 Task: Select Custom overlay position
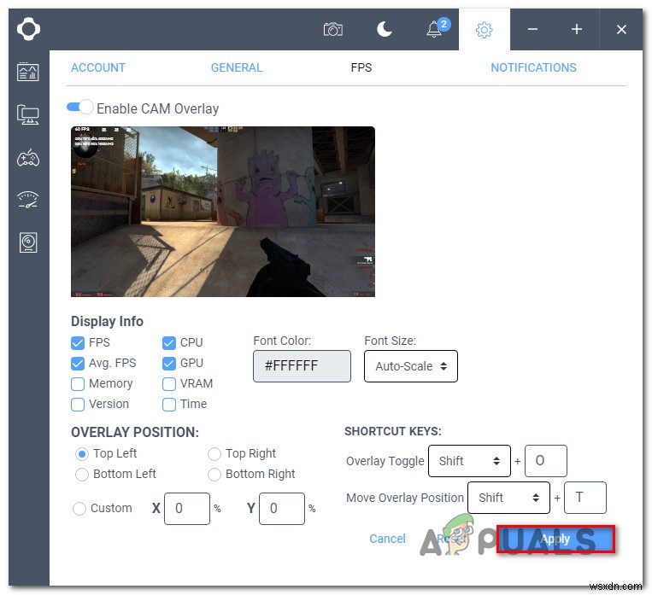[x=79, y=508]
